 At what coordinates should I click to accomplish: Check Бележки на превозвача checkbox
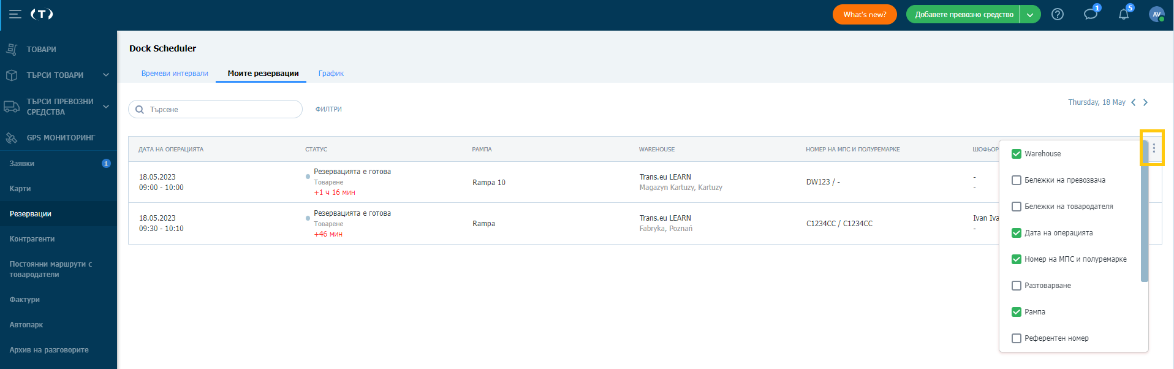pyautogui.click(x=1017, y=180)
